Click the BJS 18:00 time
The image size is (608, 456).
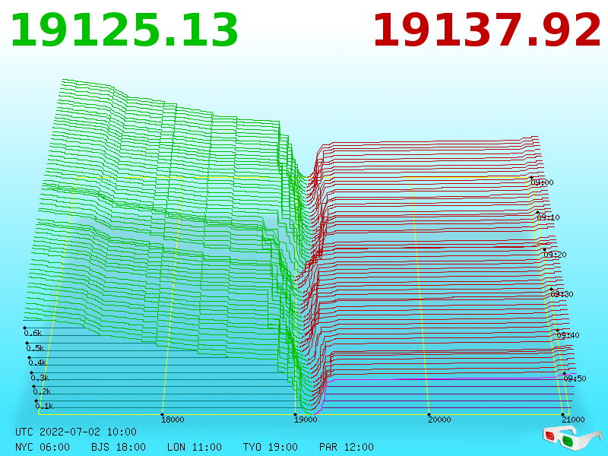pyautogui.click(x=119, y=447)
